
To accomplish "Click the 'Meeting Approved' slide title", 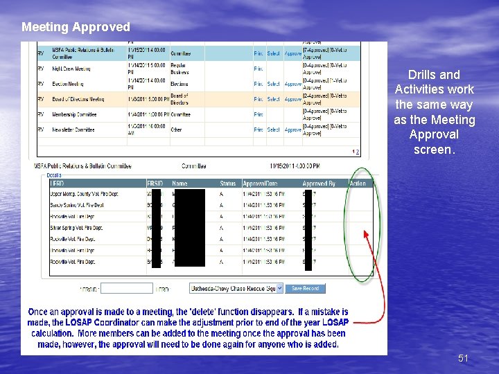I will [x=76, y=27].
